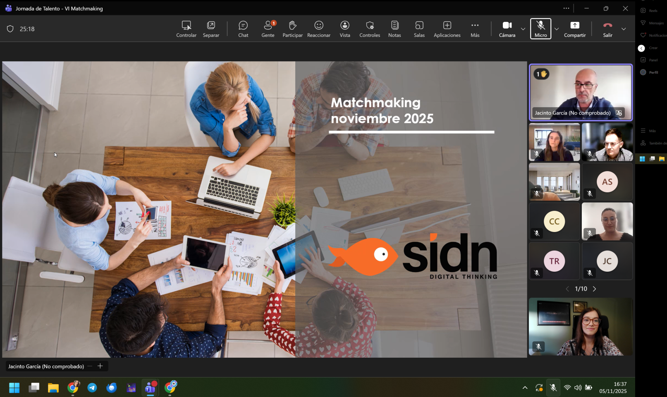Open the Aplicaciones panel
The height and width of the screenshot is (397, 667).
[447, 29]
